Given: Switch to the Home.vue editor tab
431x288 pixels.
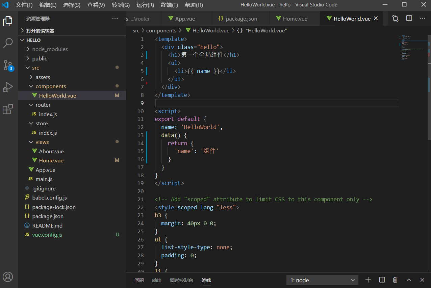Looking at the screenshot, I should pos(295,19).
